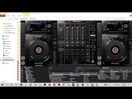The height and width of the screenshot is (99, 132).
Task: Click channel 4 LOW equalizer knob on mixer
Action: point(83,38)
